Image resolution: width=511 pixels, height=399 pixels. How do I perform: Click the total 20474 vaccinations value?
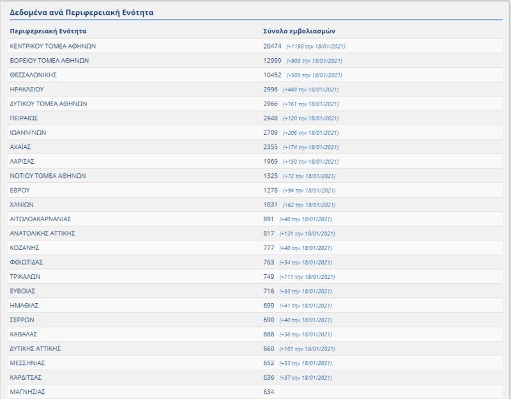[272, 46]
